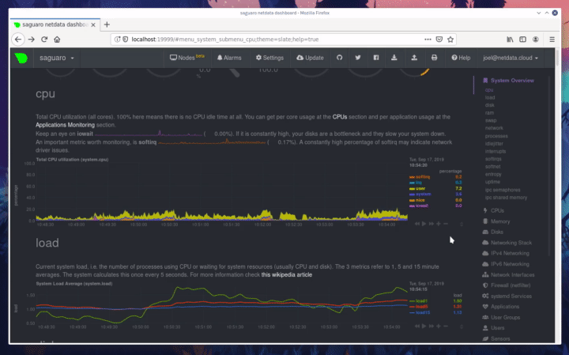Click the Pocket save icon
This screenshot has height=355, width=569.
(x=439, y=40)
